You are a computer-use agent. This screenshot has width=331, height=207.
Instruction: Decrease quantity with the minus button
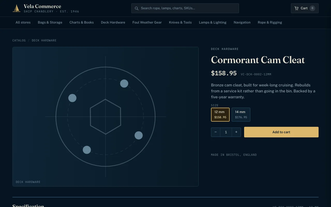tap(216, 132)
